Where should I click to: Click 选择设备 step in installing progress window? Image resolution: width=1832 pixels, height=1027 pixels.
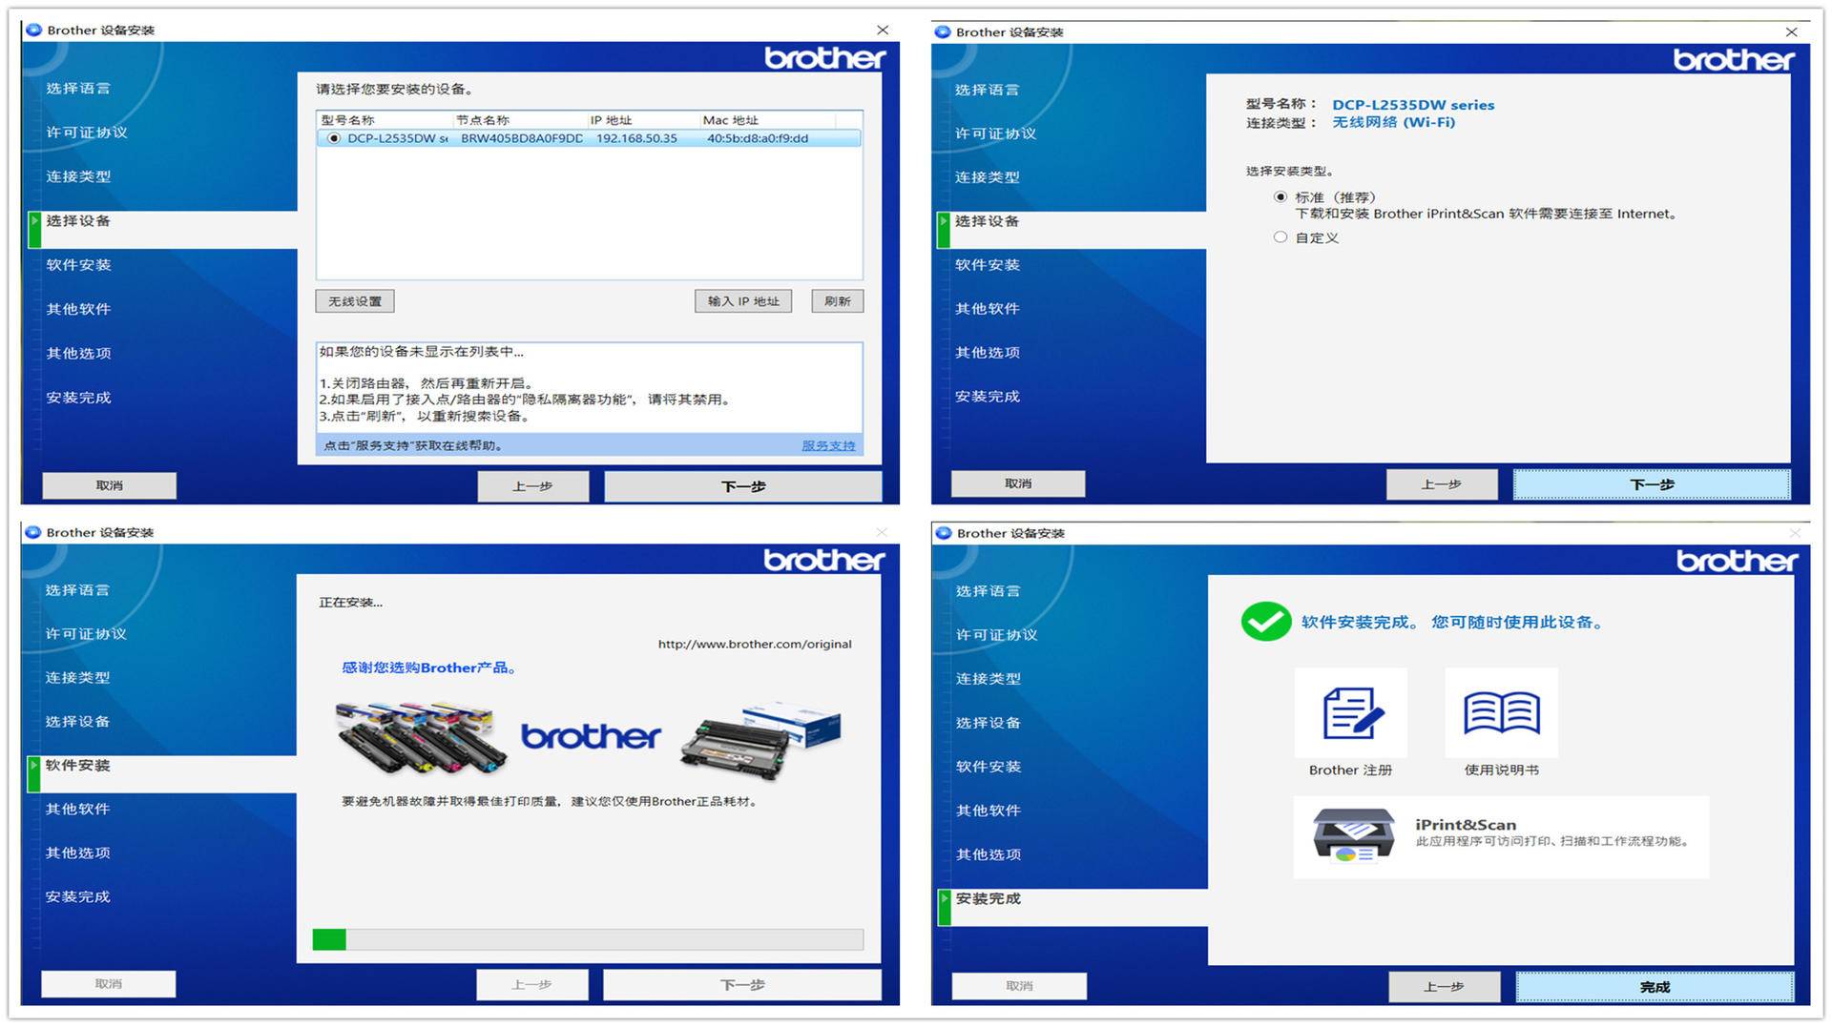pos(77,721)
